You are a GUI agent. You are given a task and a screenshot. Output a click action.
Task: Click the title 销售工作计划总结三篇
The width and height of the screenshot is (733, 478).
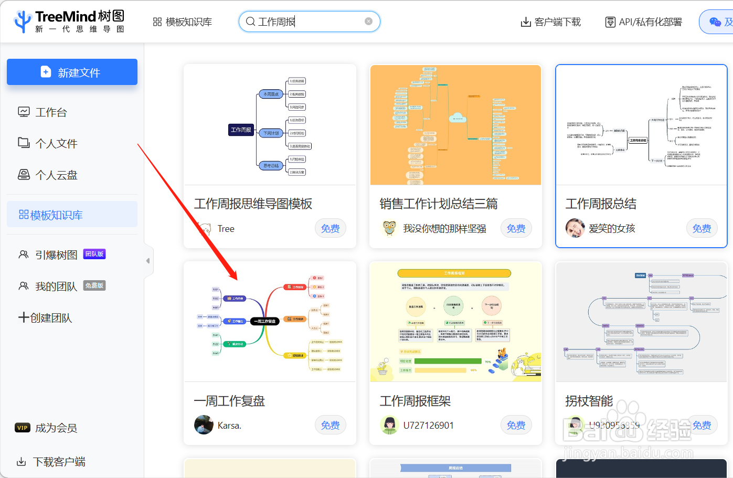point(439,204)
